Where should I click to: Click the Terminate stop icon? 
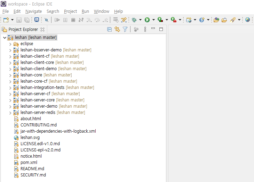pos(73,20)
